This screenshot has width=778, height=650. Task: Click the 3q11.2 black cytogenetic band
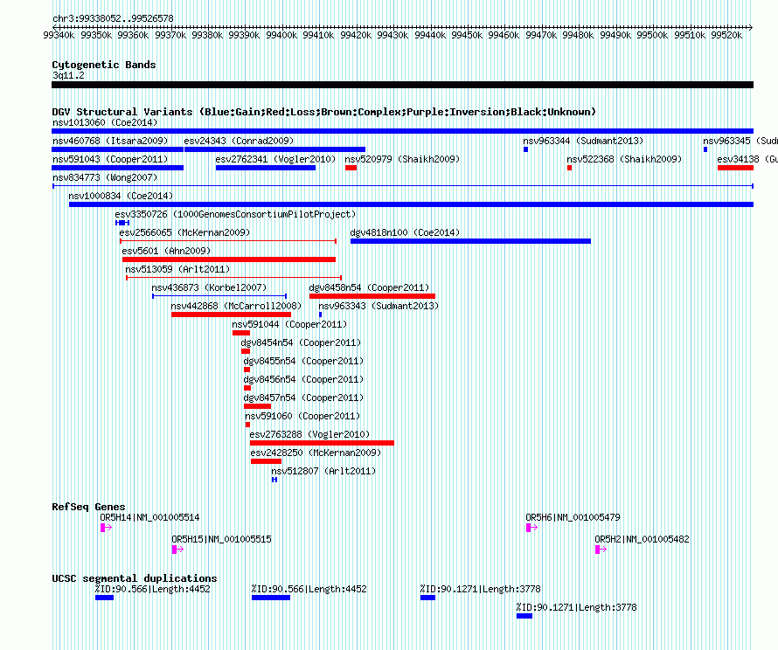[402, 86]
